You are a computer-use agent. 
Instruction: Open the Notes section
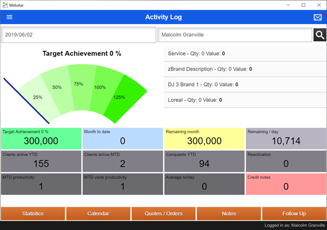click(x=229, y=213)
